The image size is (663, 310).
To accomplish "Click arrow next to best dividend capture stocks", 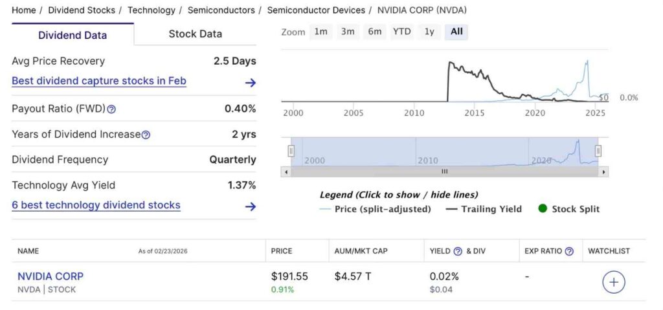I will (x=251, y=82).
